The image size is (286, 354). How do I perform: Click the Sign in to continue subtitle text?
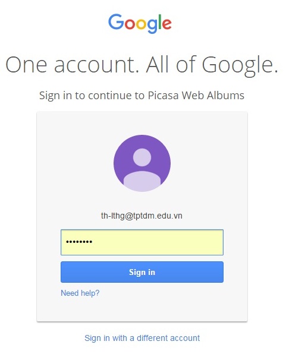coord(142,96)
